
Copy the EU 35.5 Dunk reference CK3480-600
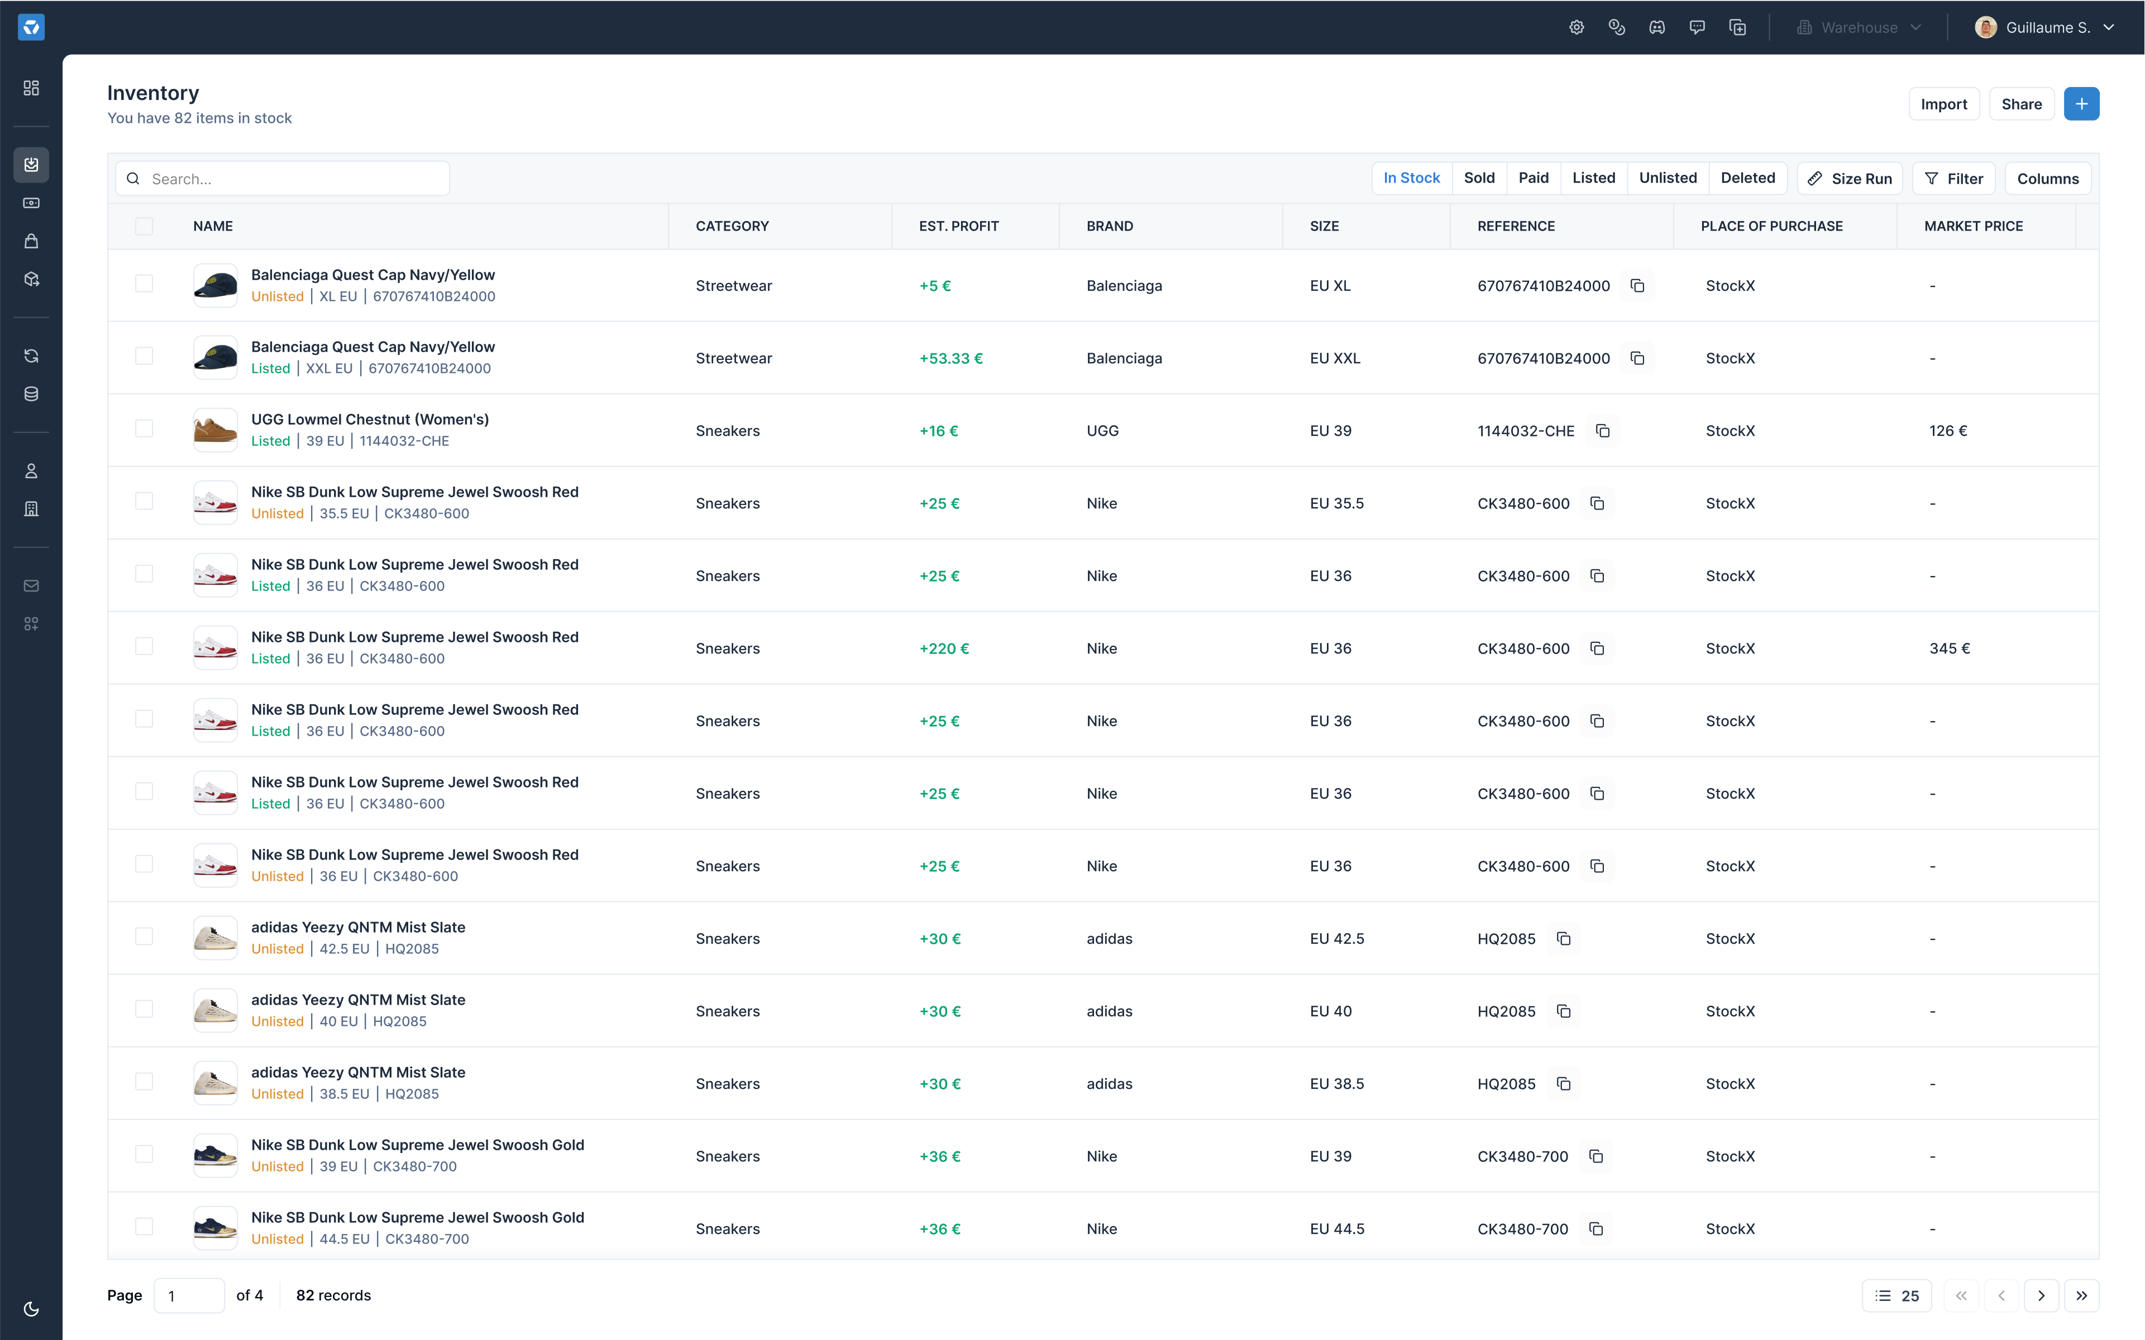tap(1597, 503)
